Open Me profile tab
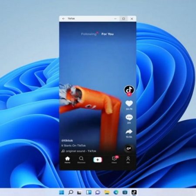Screen dimensions: 196x196 [128, 160]
